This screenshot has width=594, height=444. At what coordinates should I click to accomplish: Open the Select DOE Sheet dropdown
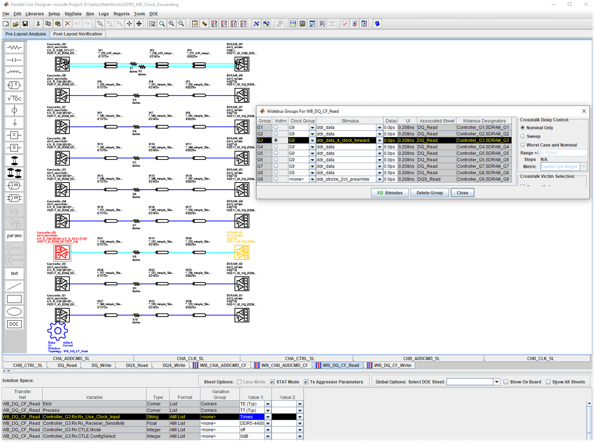(x=496, y=382)
